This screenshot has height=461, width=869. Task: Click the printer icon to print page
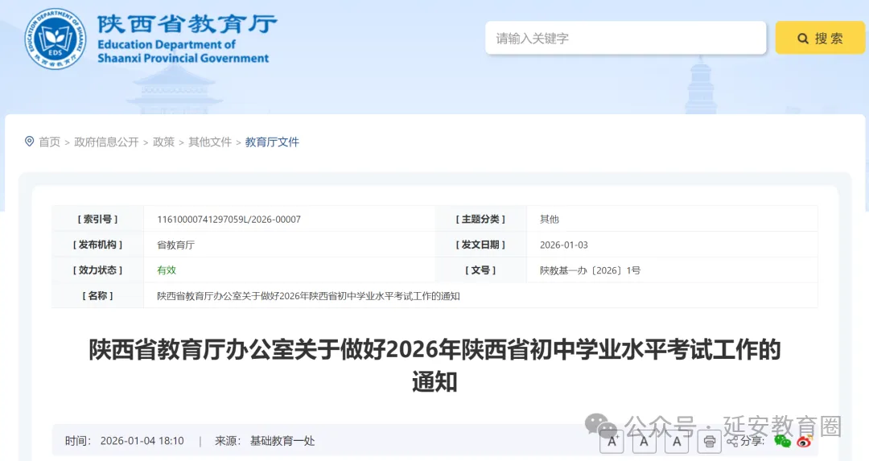(710, 442)
